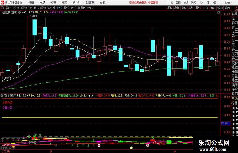Click the 统计 toolbar button
238x153 pixels.
[191, 8]
